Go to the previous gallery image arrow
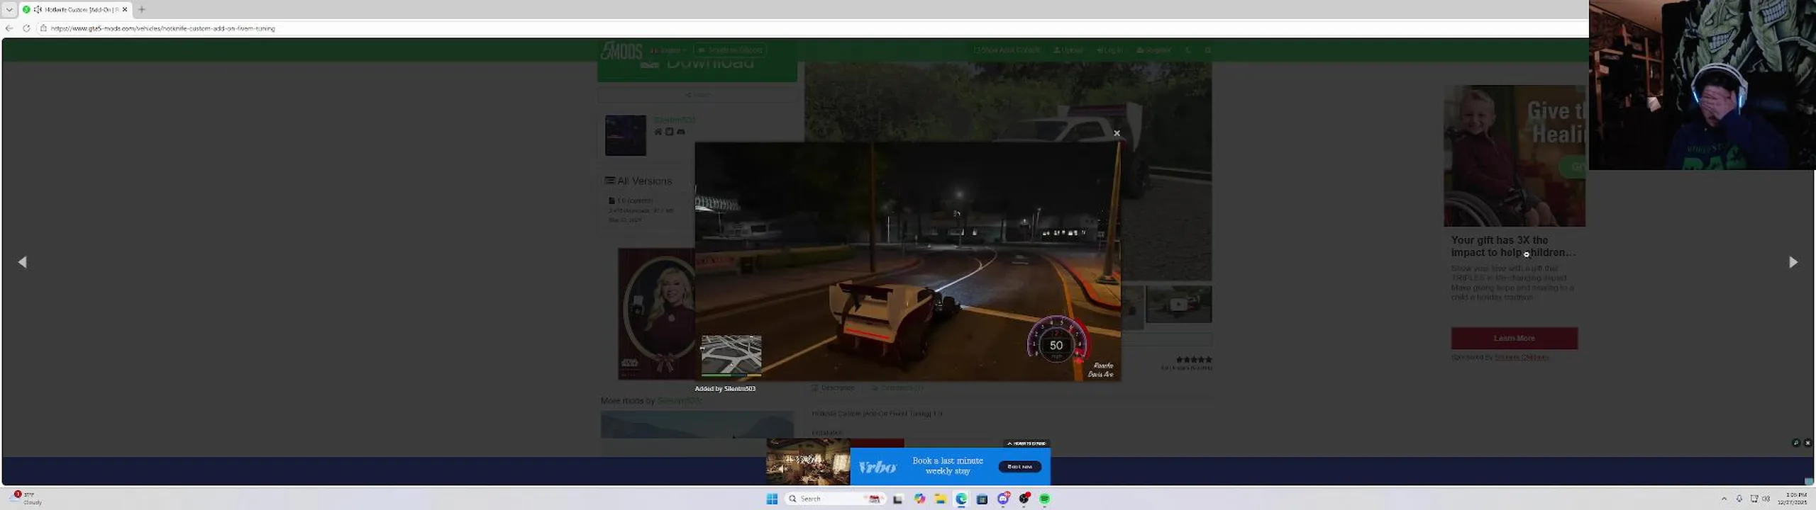The image size is (1816, 510). (x=23, y=262)
